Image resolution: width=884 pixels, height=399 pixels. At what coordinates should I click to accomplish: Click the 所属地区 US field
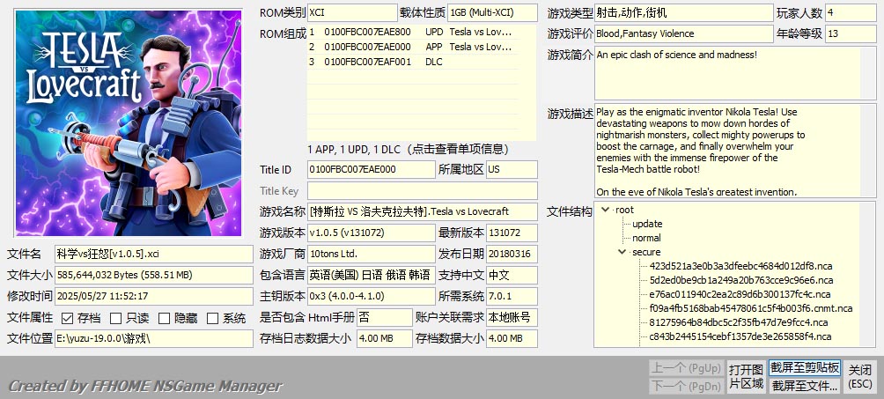click(x=512, y=169)
